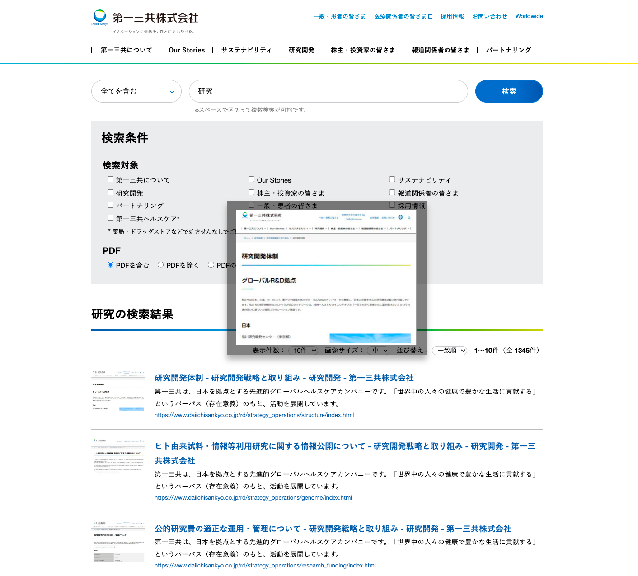638x576 pixels.
Task: Click thumbnail of 研究開発体制 result
Action: [x=118, y=391]
